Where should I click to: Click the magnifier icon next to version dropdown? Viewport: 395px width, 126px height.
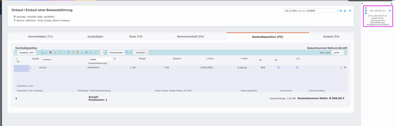(x=341, y=11)
